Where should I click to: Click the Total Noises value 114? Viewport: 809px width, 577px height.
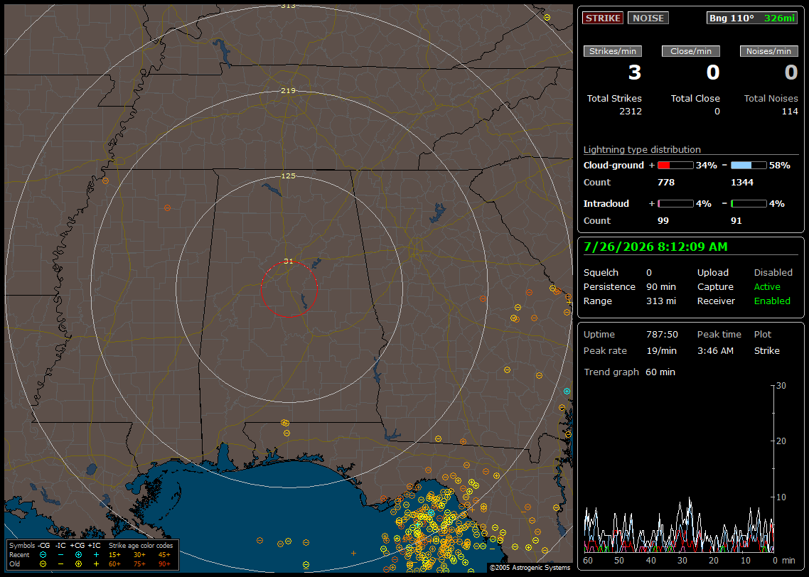point(790,112)
